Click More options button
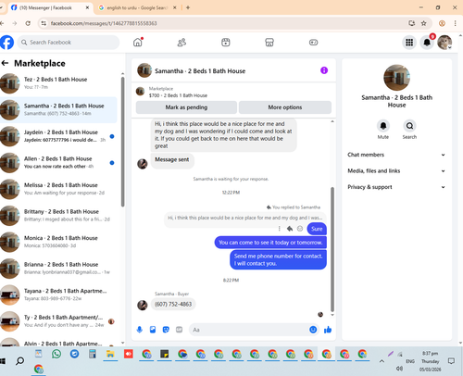This screenshot has width=463, height=376. [285, 107]
